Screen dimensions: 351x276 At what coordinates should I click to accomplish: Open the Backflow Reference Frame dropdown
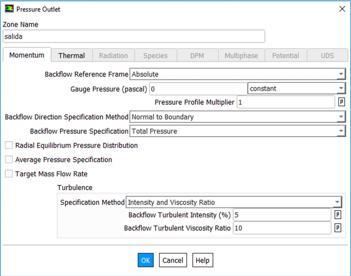click(x=237, y=75)
